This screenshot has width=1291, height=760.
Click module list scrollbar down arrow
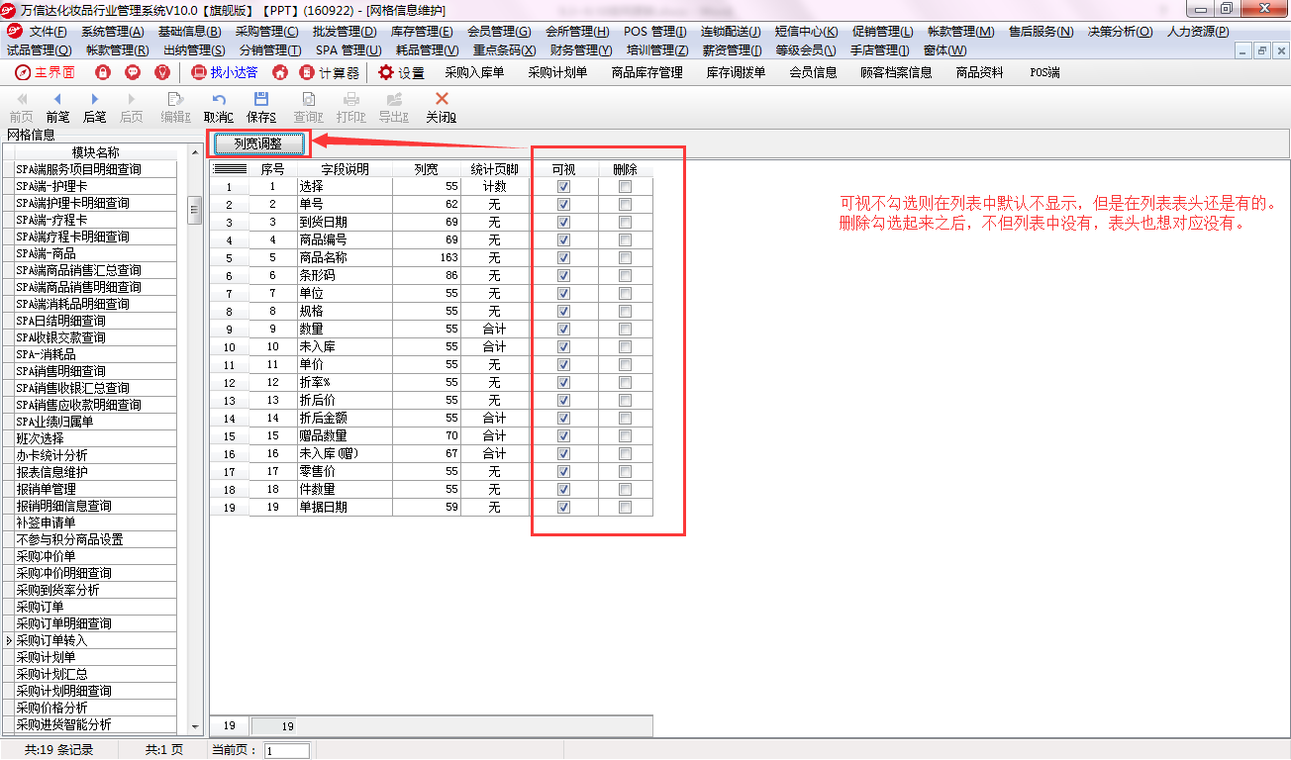[x=194, y=726]
